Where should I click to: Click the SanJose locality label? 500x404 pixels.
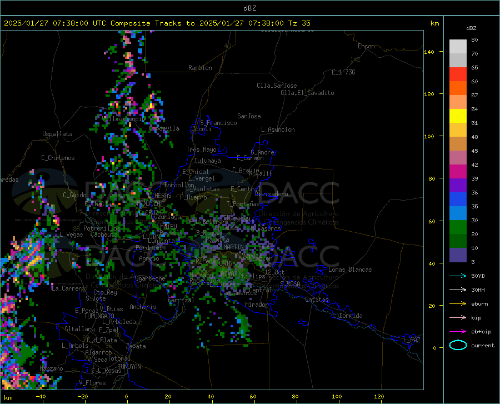[x=249, y=116]
